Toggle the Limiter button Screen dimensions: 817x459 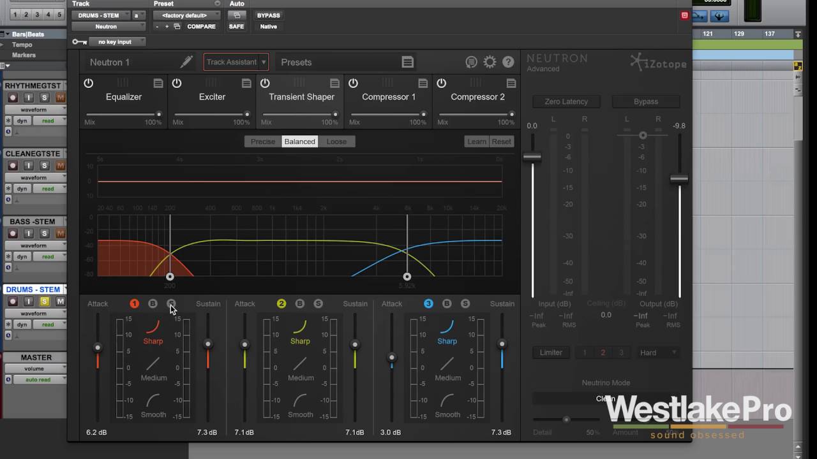pyautogui.click(x=551, y=353)
